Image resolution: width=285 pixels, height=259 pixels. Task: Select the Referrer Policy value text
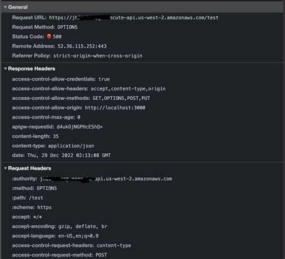pyautogui.click(x=98, y=56)
